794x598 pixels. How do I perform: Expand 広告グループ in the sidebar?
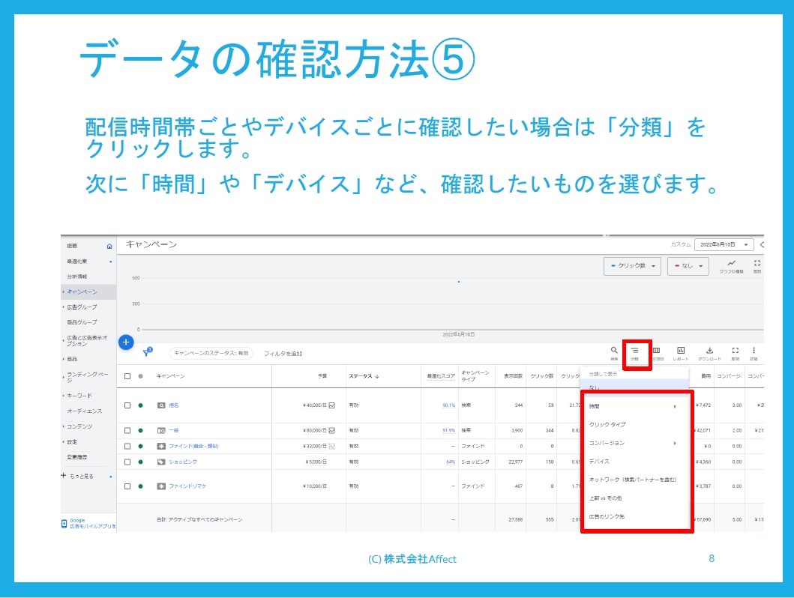[63, 307]
